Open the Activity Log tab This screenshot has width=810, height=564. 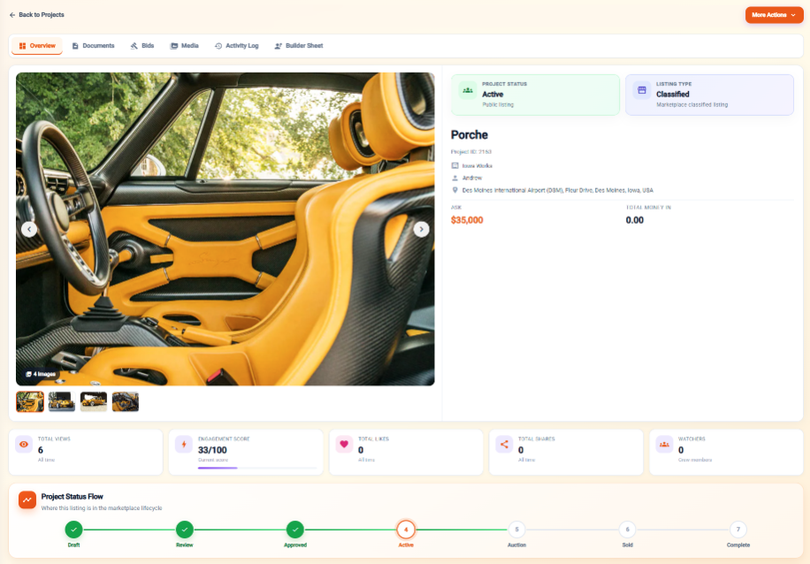point(237,46)
